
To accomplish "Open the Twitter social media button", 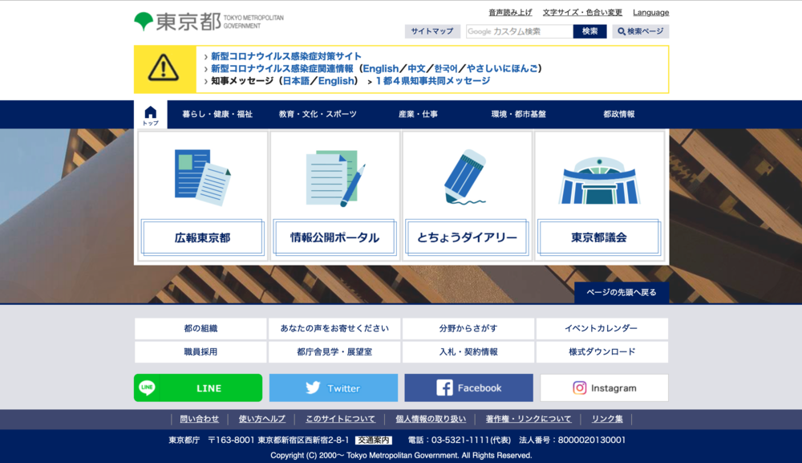I will coord(333,388).
